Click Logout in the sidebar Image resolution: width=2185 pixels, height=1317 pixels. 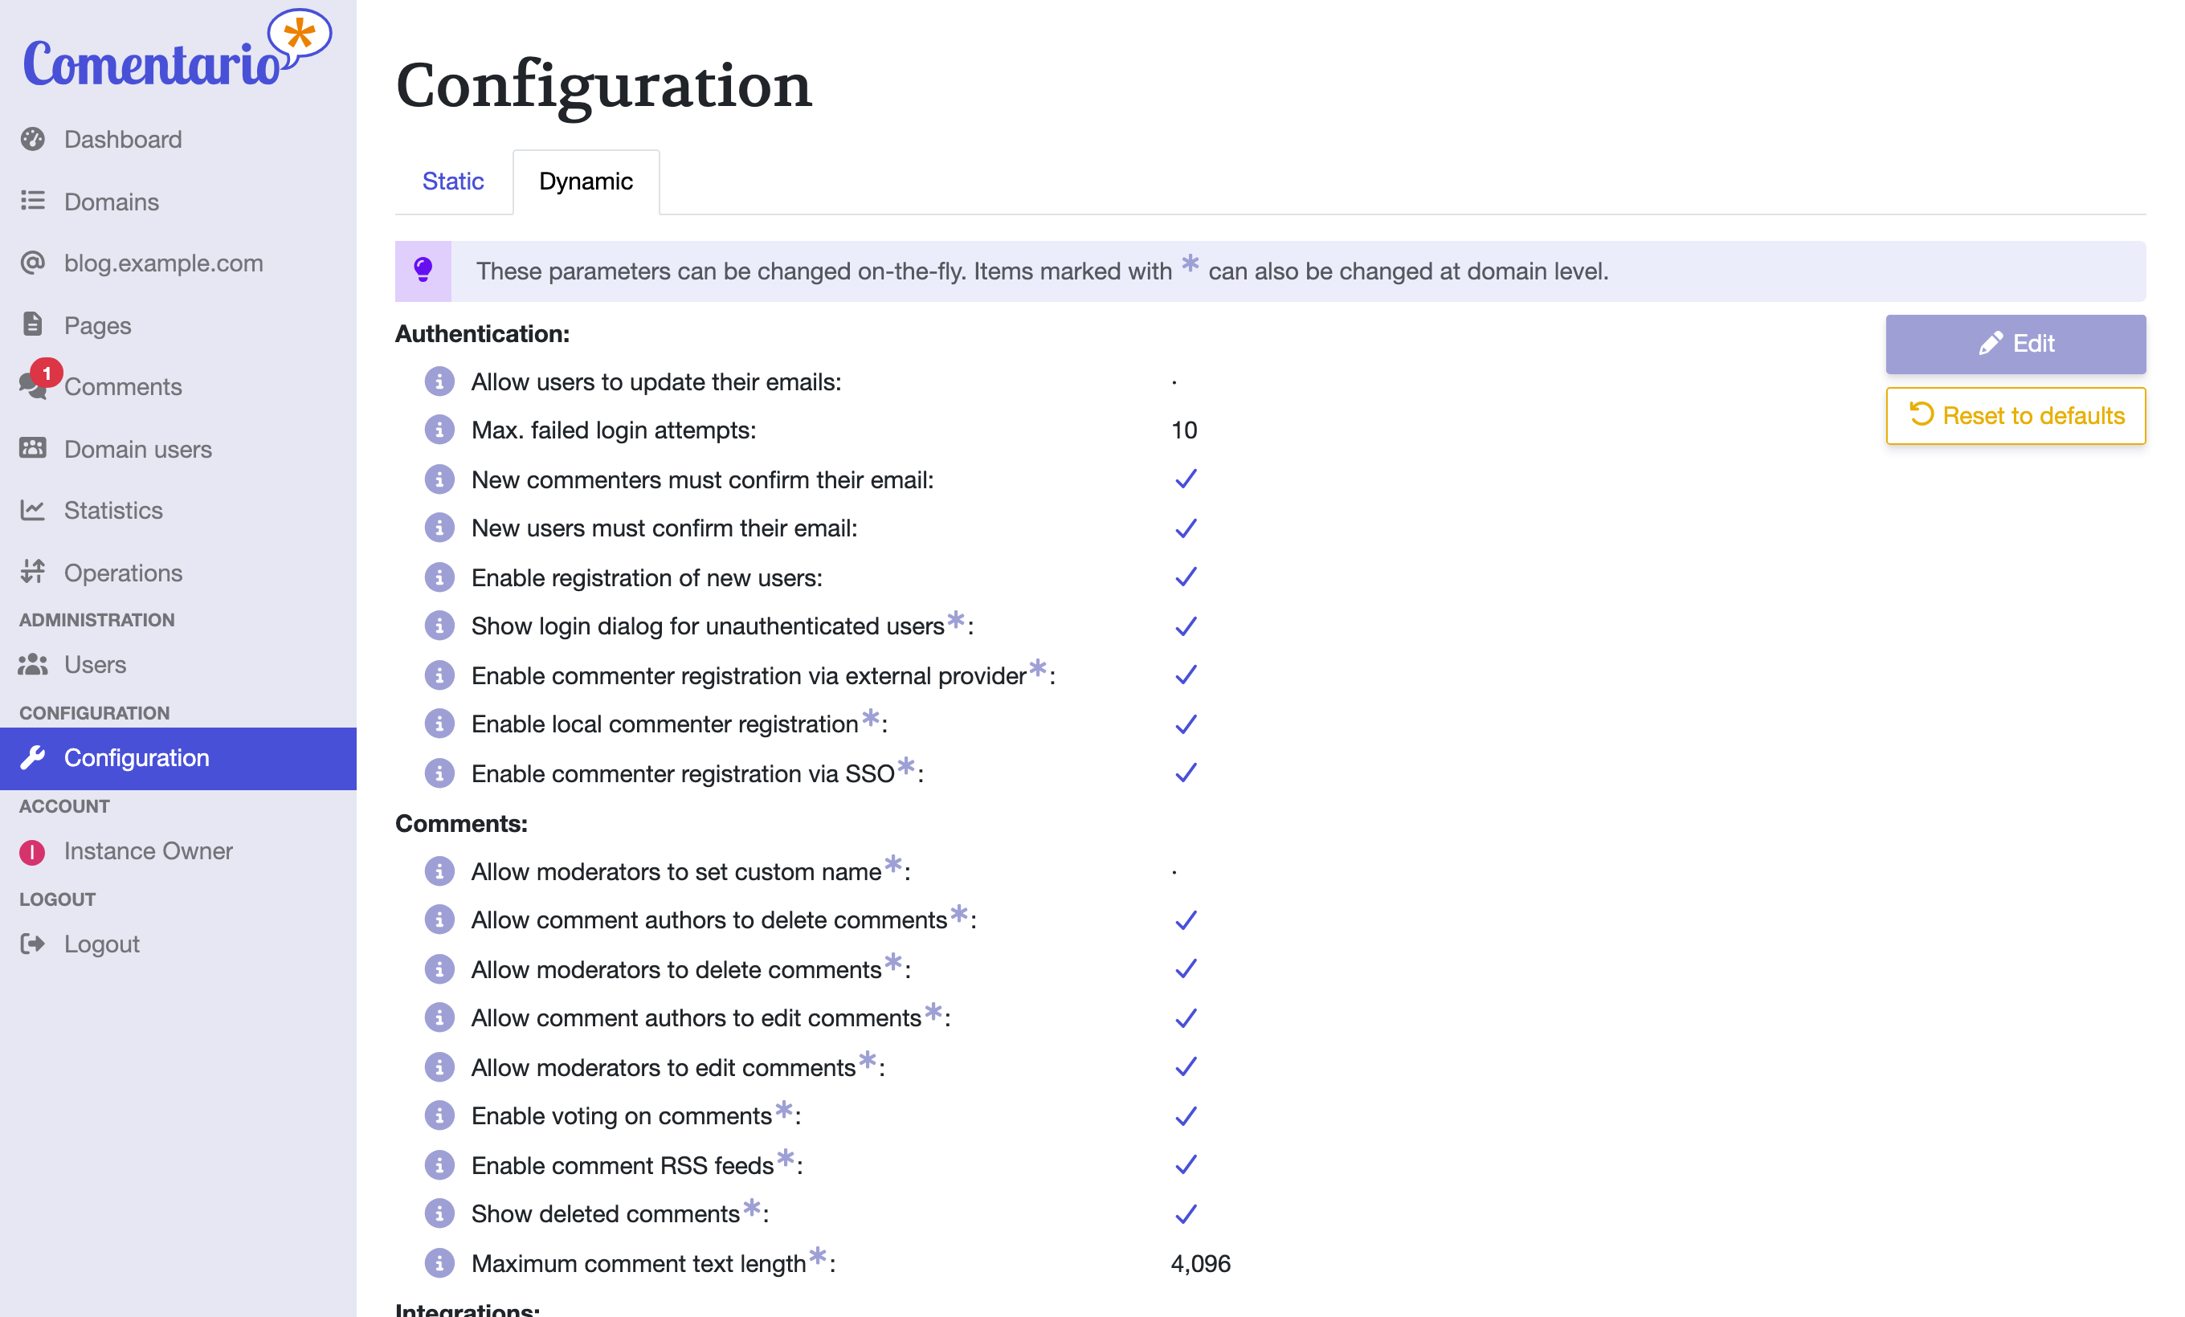(178, 944)
